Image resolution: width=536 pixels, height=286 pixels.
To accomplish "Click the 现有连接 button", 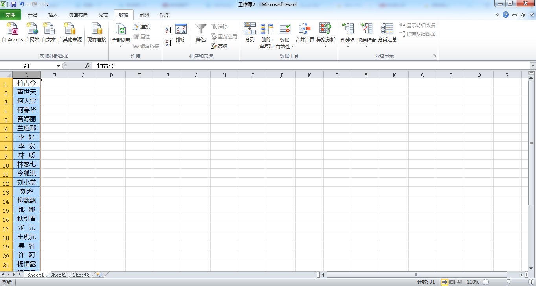I will (x=96, y=33).
